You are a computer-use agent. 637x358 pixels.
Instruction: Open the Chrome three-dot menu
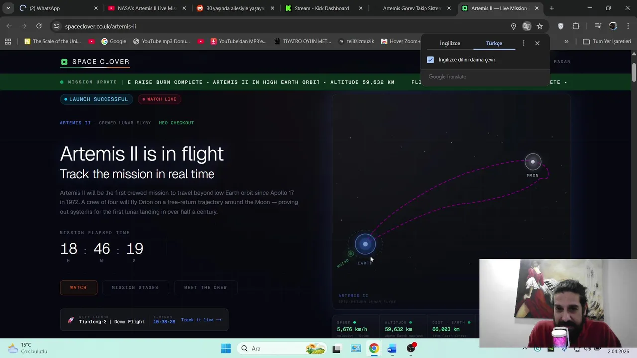pos(627,26)
